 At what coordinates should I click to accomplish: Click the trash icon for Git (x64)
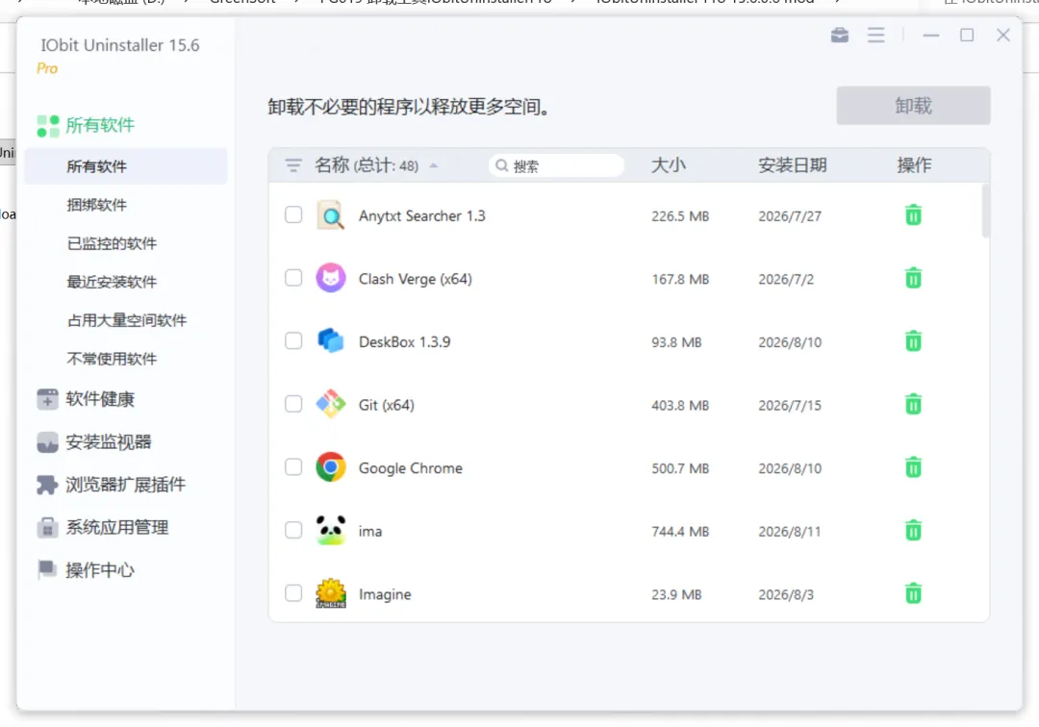[913, 404]
